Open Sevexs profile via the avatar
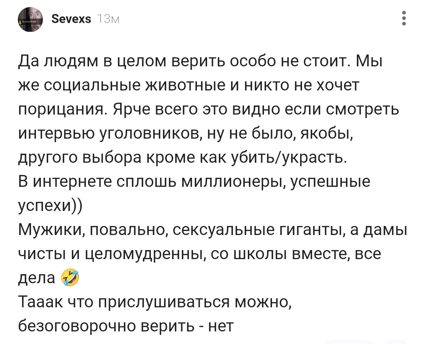Image resolution: width=426 pixels, height=344 pixels. [x=30, y=19]
